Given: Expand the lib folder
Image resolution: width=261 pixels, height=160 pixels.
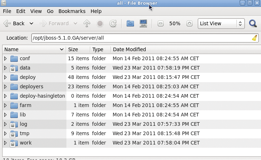Looking at the screenshot, I should 5,115.
